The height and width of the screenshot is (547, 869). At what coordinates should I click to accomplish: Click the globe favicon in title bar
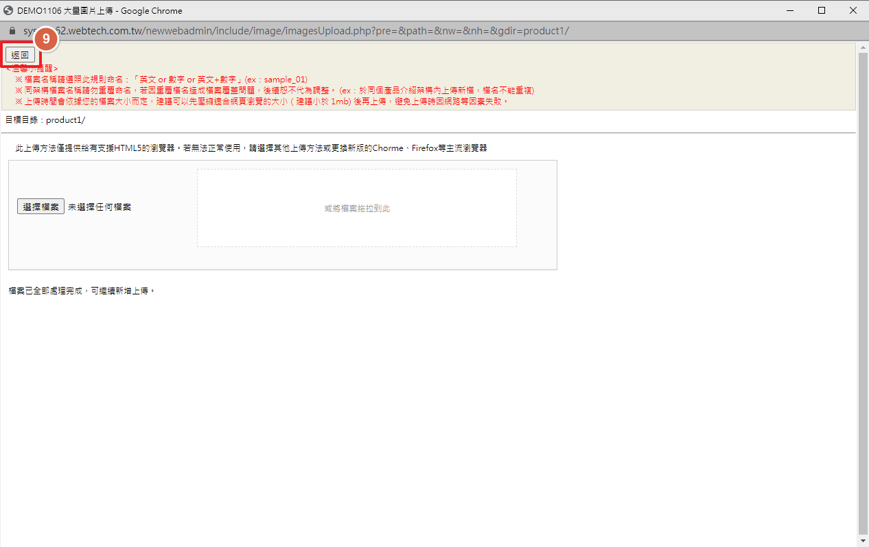(x=9, y=10)
